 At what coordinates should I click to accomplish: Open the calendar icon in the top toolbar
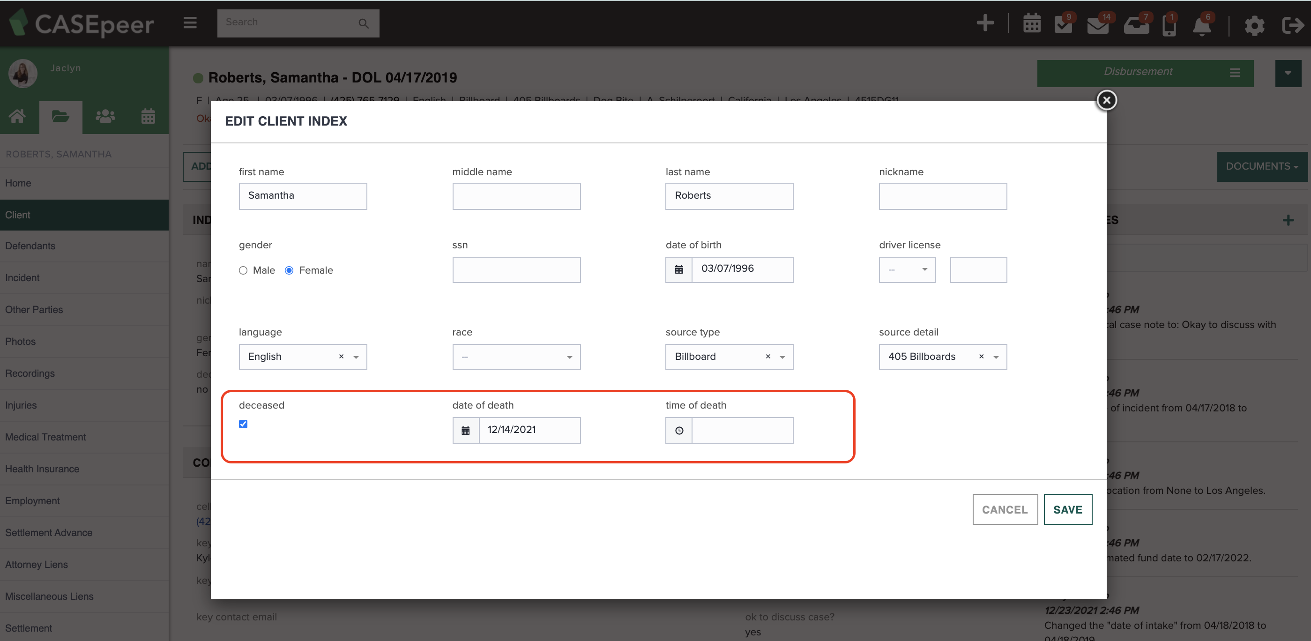tap(1032, 23)
